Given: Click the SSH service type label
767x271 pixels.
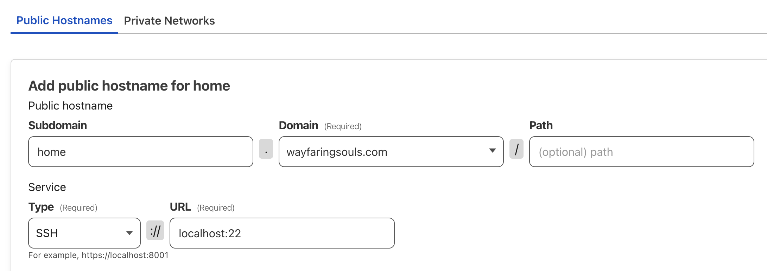Looking at the screenshot, I should click(x=47, y=233).
